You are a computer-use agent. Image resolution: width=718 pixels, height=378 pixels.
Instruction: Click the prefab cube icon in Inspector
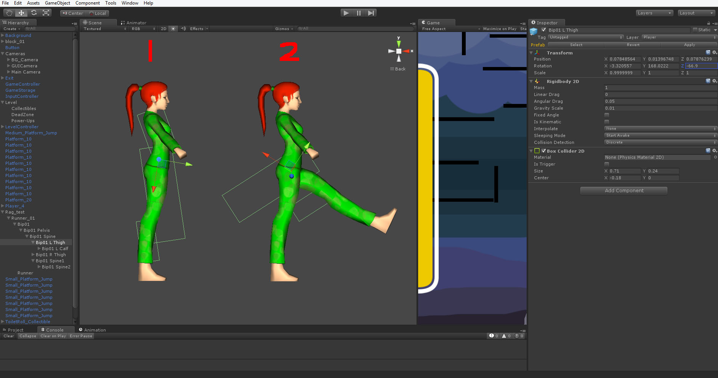click(534, 31)
